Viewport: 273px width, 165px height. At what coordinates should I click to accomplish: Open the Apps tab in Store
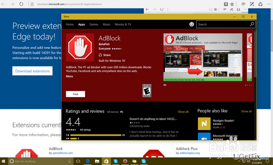(x=82, y=24)
